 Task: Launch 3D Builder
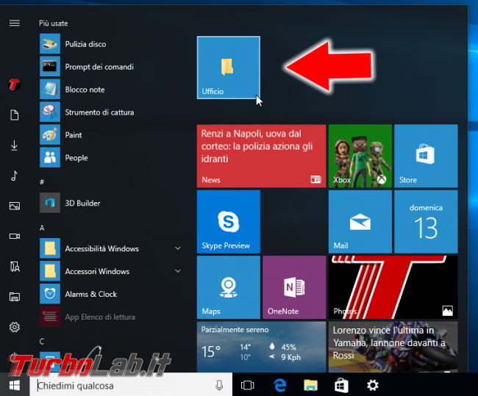111,203
